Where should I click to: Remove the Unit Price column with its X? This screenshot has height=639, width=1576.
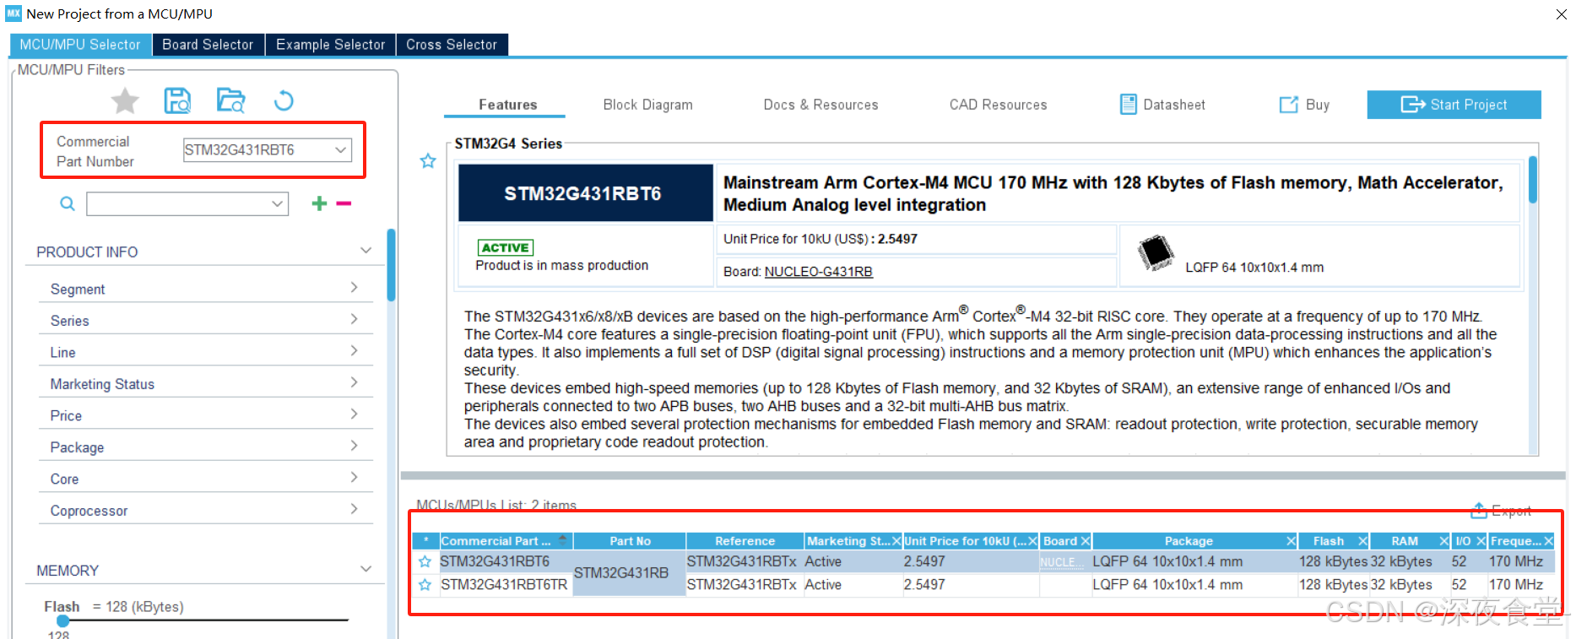1032,541
